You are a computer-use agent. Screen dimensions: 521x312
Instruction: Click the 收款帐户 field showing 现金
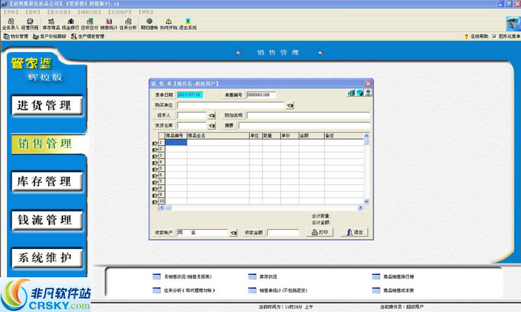(x=203, y=233)
